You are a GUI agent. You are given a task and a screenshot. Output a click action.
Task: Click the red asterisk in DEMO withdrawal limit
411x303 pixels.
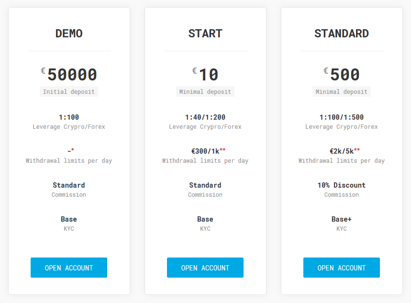point(73,149)
